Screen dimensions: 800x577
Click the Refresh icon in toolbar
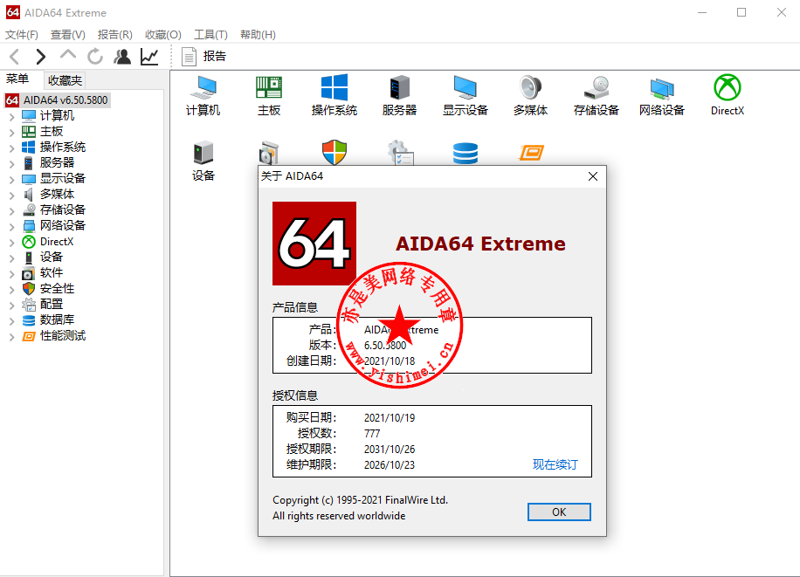95,57
